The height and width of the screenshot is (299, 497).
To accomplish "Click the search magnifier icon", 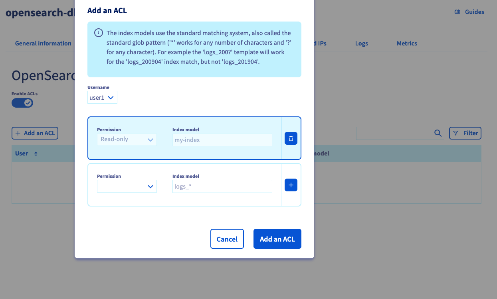I will (438, 133).
